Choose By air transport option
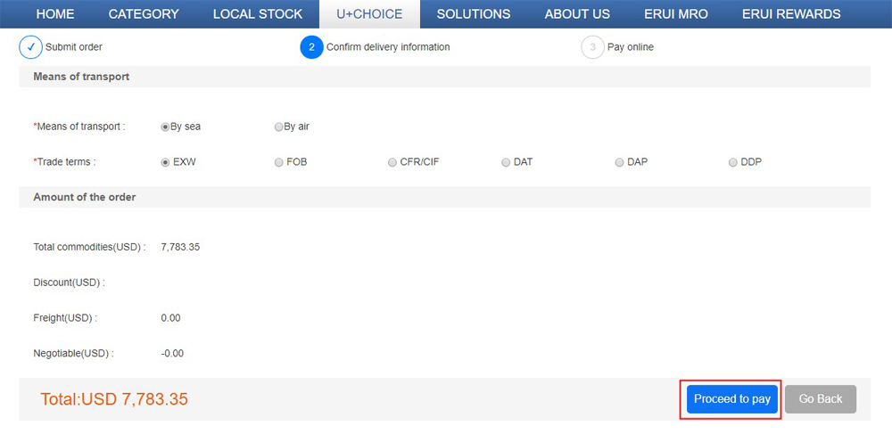The image size is (892, 434). pyautogui.click(x=278, y=127)
